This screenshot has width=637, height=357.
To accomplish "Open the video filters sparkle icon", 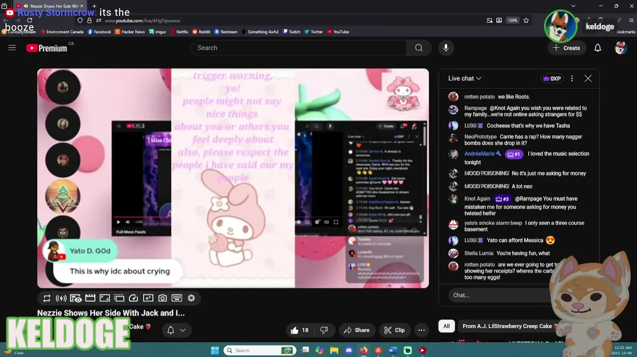I will pos(148,298).
